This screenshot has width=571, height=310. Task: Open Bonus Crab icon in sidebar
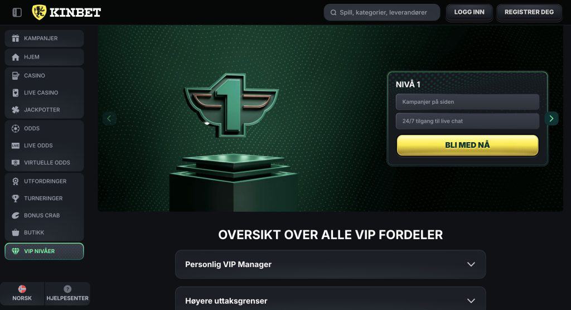click(15, 215)
